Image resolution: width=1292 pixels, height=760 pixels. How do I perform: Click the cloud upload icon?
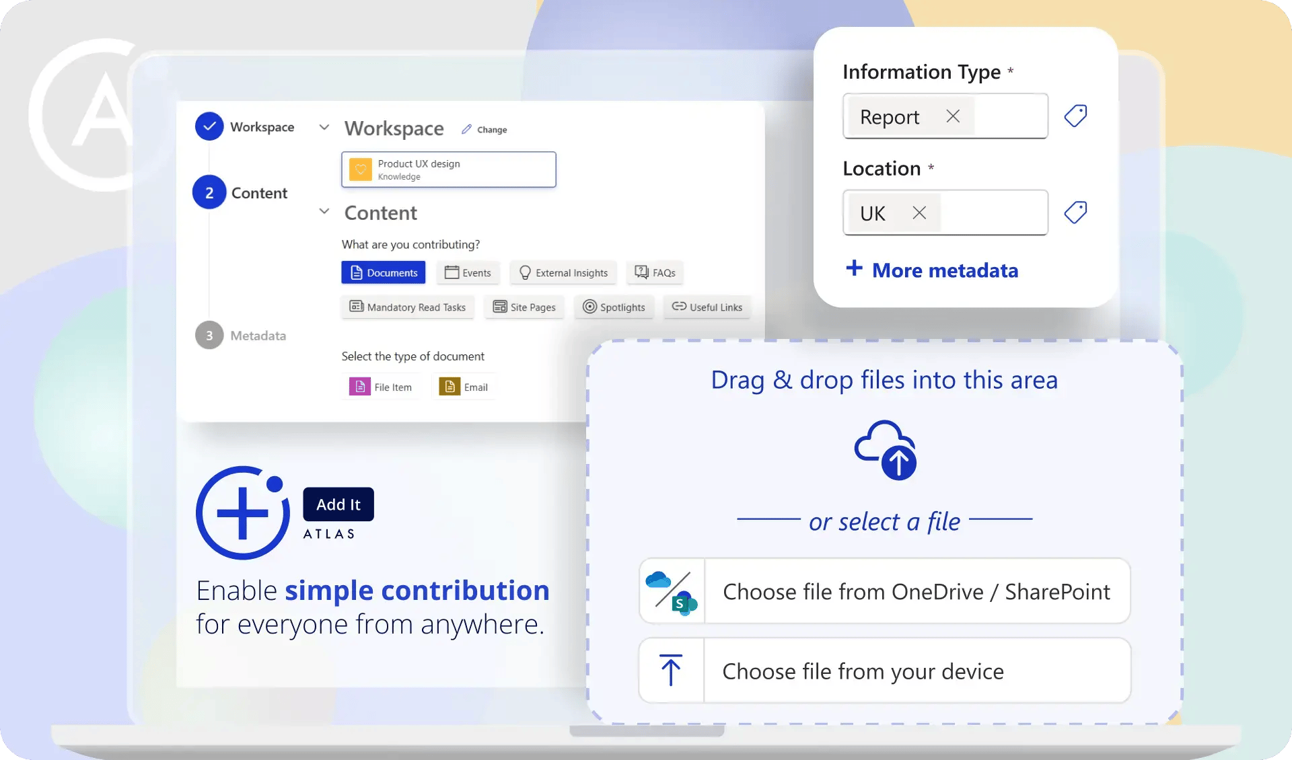[886, 450]
